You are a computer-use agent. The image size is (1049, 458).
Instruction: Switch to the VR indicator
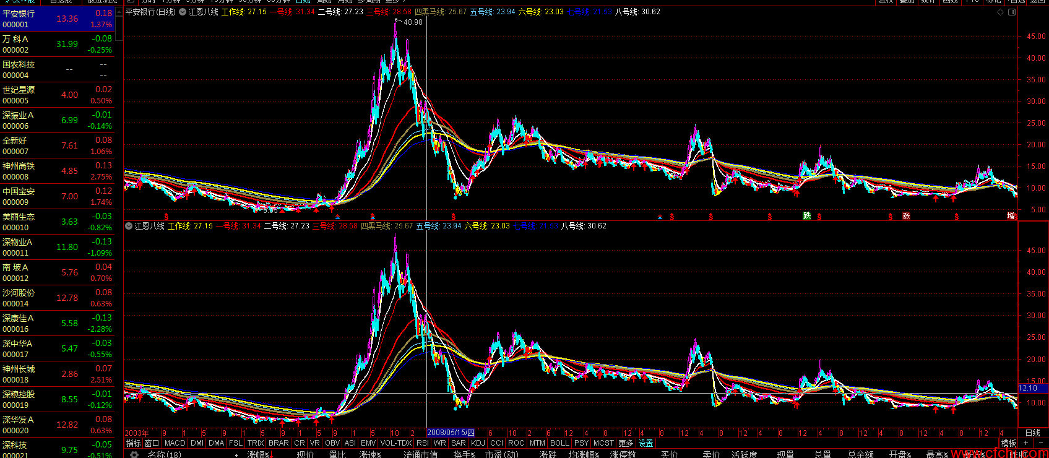point(315,443)
